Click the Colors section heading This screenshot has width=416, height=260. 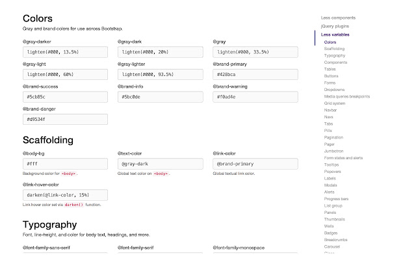(38, 19)
